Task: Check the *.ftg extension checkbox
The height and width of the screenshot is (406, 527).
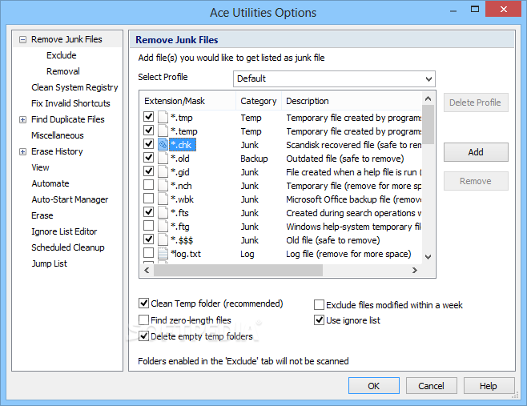Action: pos(148,226)
